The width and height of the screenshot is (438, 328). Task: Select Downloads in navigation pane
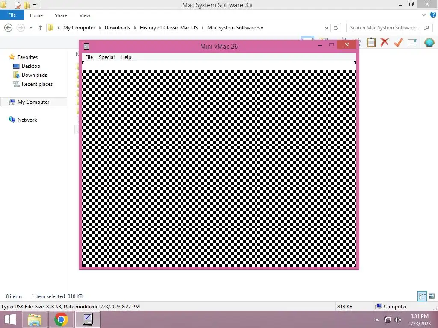(x=34, y=75)
